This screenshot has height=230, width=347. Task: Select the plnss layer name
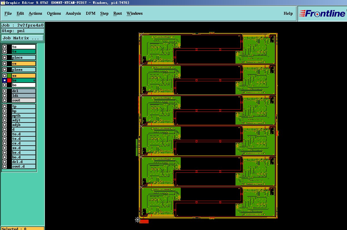click(23, 70)
